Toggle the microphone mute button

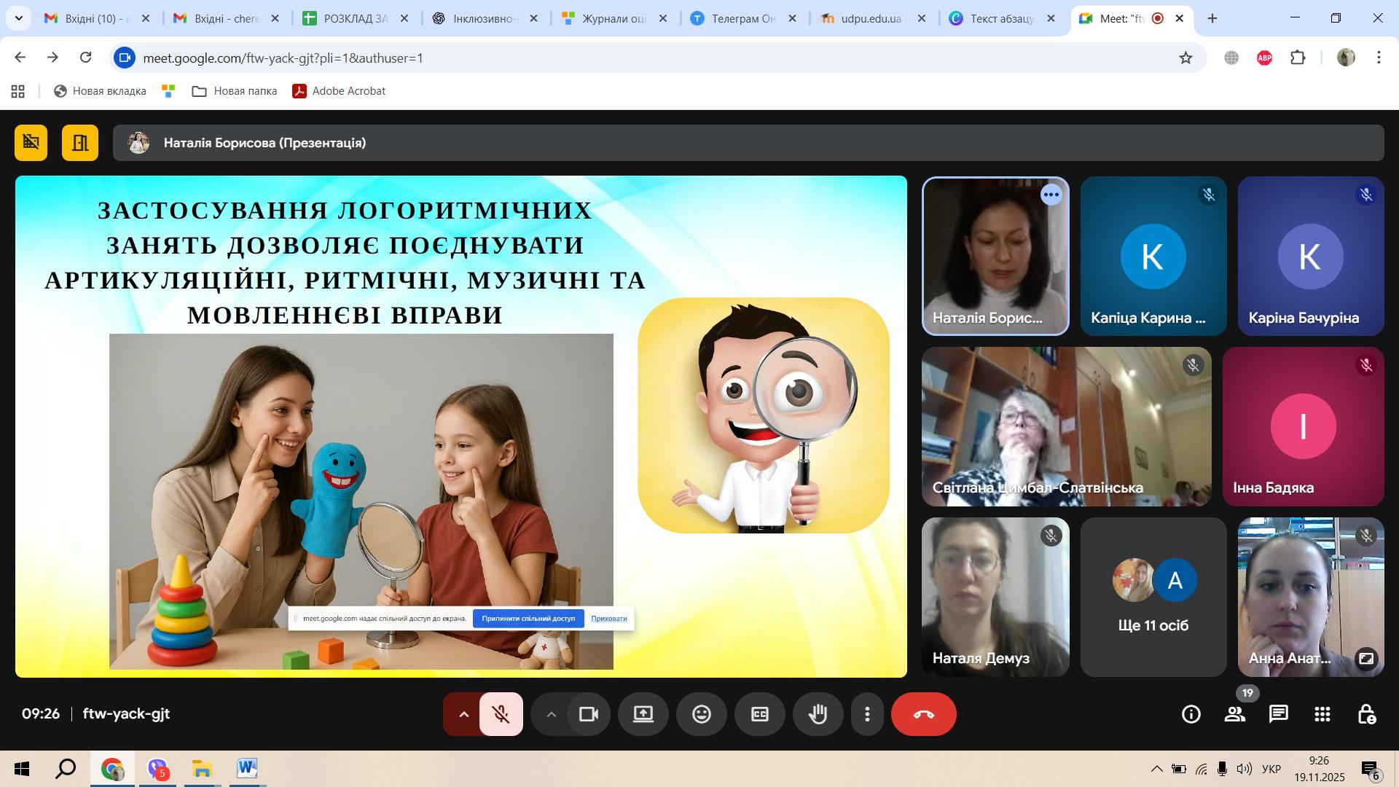pos(501,714)
